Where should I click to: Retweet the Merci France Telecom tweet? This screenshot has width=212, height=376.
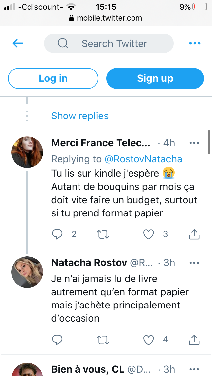point(103,234)
